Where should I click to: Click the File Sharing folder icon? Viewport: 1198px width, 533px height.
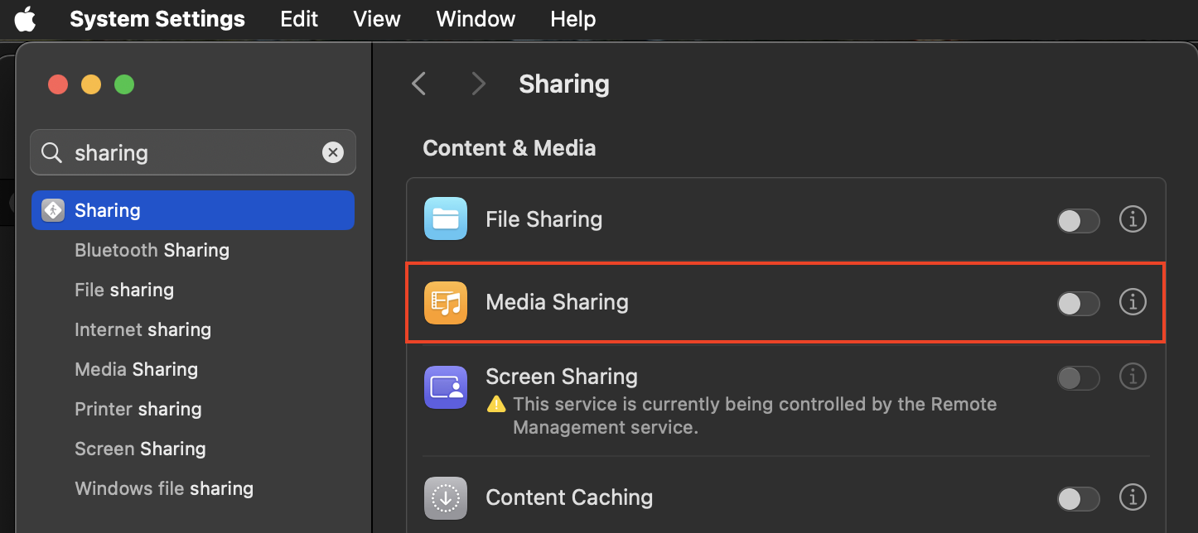[x=446, y=219]
